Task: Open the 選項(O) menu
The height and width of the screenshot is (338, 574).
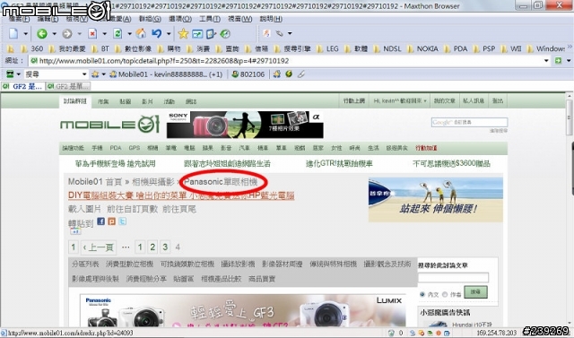Action: click(180, 19)
